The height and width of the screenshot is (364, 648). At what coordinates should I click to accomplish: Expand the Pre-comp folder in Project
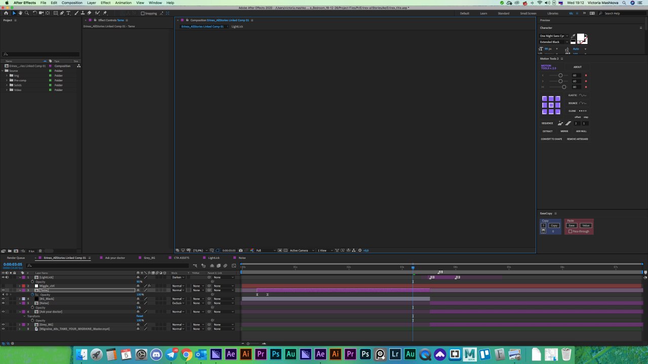click(7, 80)
